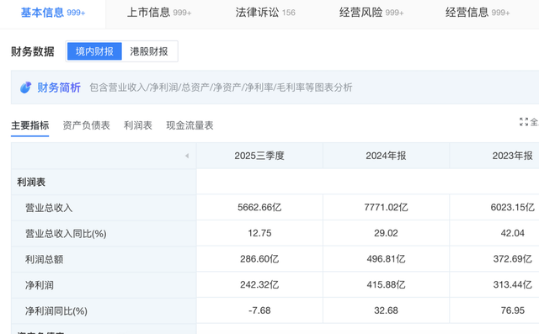Image resolution: width=539 pixels, height=334 pixels.
Task: Click the fullscreen expand icon
Action: coord(524,121)
